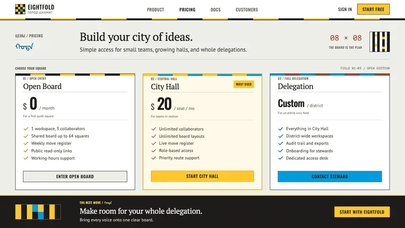Click the ЦЕНЫ / PRICING breadcrumb label
This screenshot has height=228, width=405.
point(29,36)
